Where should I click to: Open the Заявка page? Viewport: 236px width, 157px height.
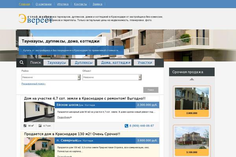click(x=98, y=4)
